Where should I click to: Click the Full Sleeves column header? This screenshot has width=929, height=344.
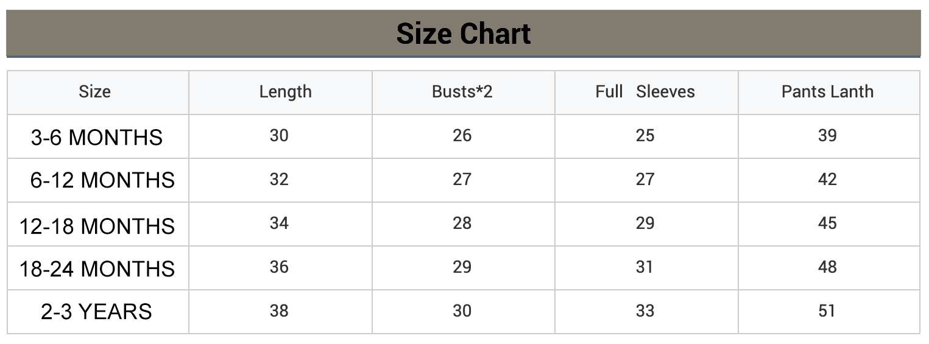pos(645,92)
